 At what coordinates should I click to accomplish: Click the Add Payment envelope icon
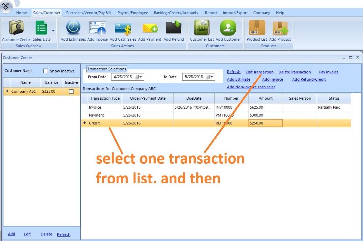coord(149,28)
